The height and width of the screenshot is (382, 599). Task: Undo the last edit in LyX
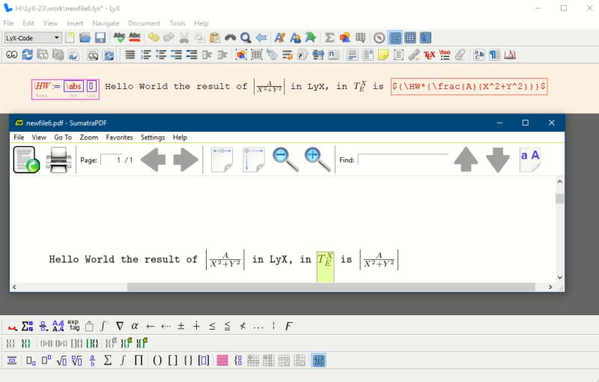[x=153, y=37]
